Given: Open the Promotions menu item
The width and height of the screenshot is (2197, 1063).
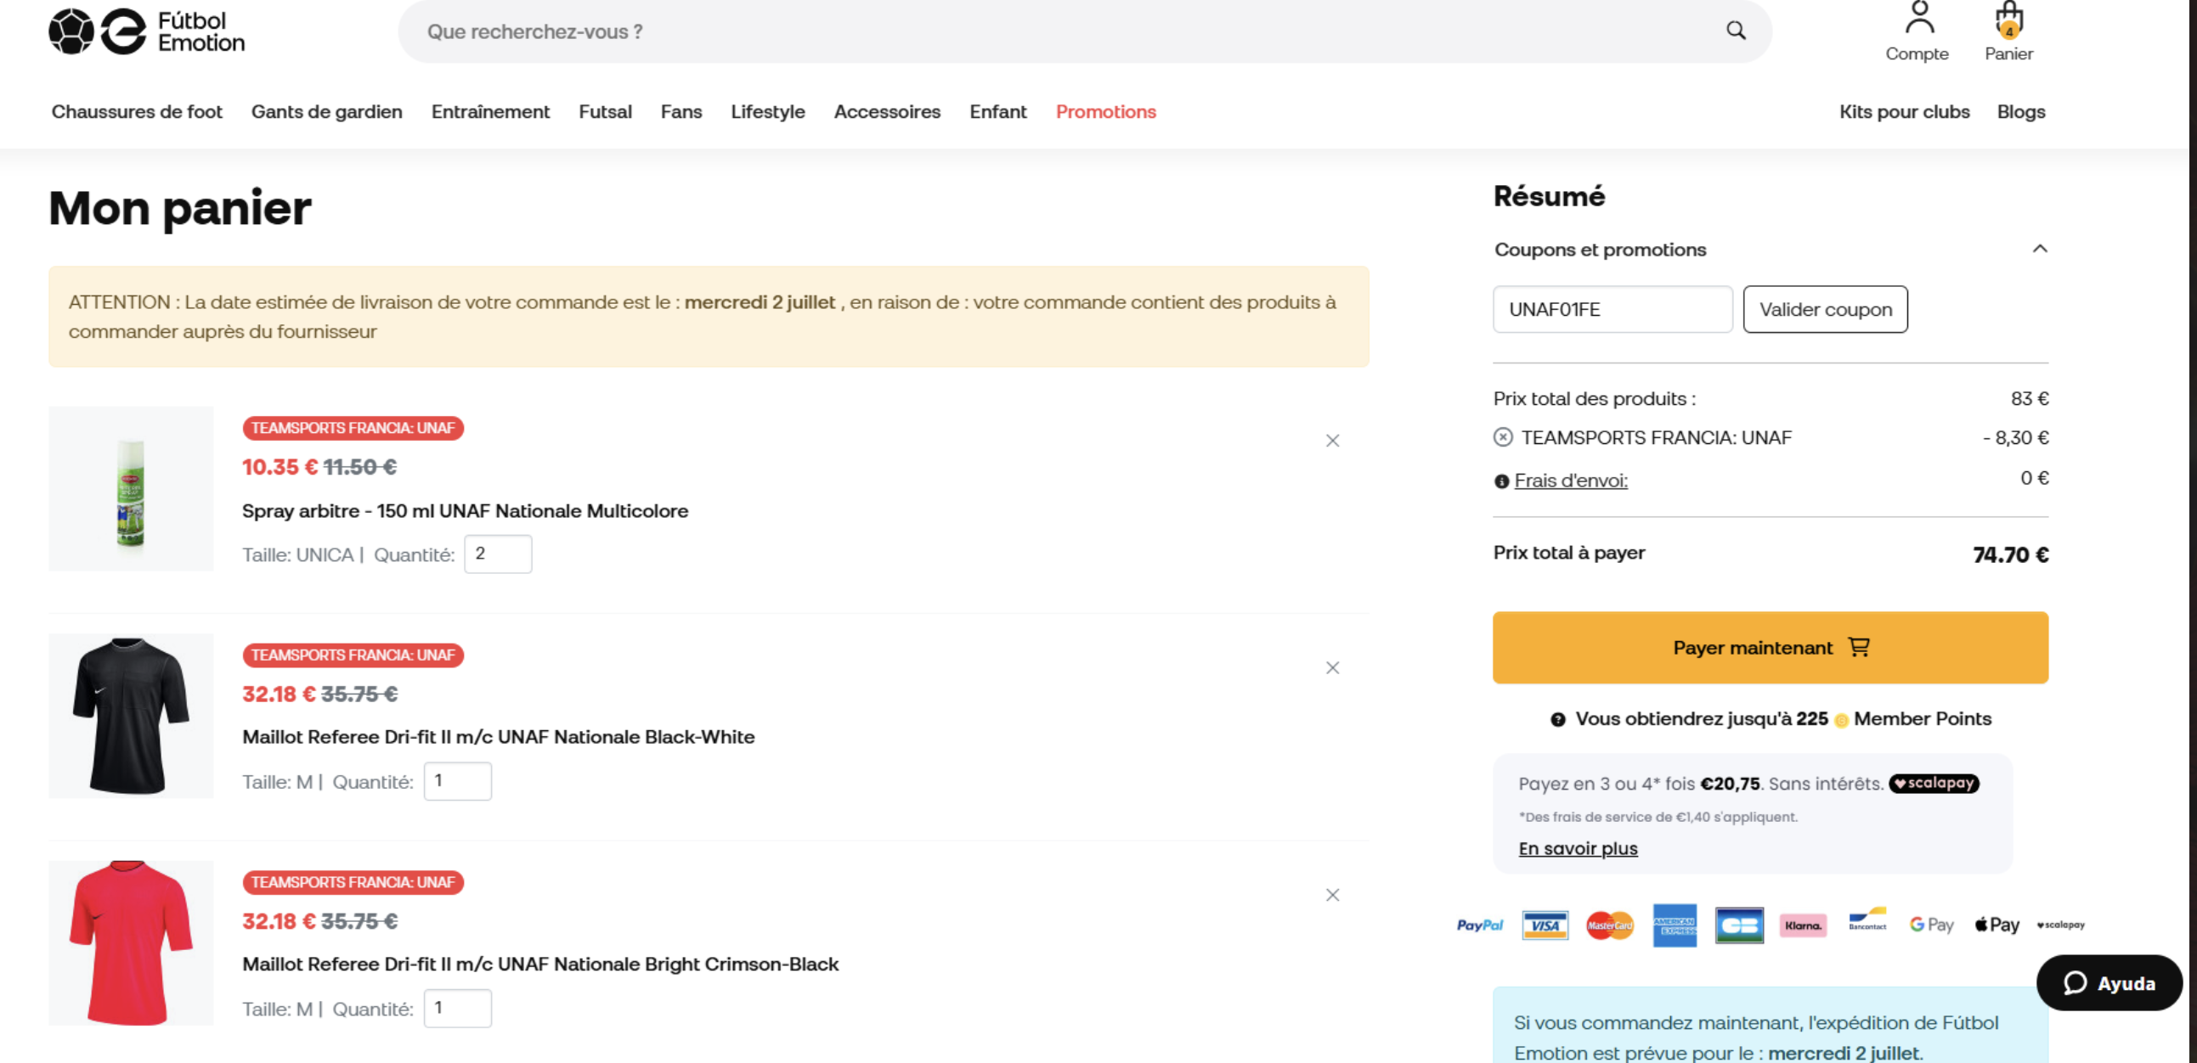Looking at the screenshot, I should 1105,112.
